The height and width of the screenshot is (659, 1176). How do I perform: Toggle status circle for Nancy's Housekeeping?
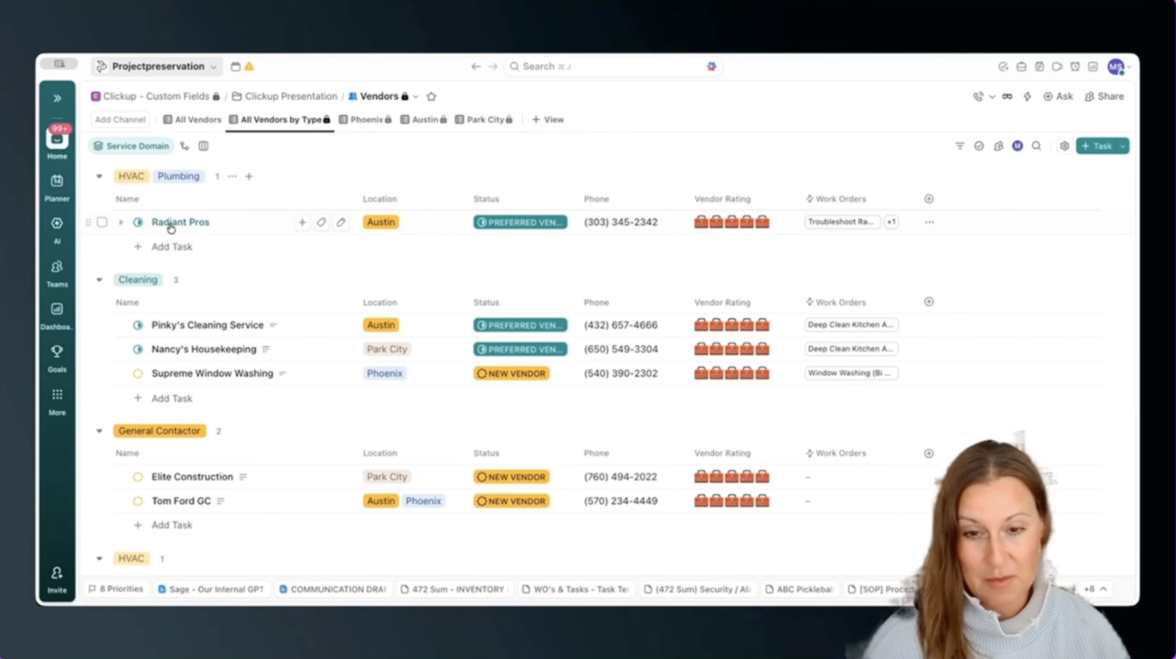pos(138,349)
